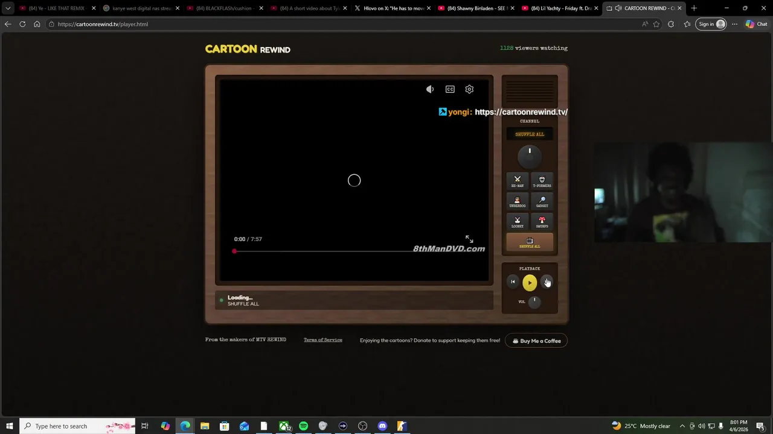Open Discord from taskbar
Image resolution: width=773 pixels, height=434 pixels.
coord(382,426)
